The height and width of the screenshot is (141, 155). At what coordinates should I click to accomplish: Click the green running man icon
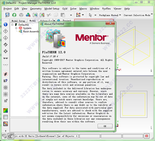[14, 15]
